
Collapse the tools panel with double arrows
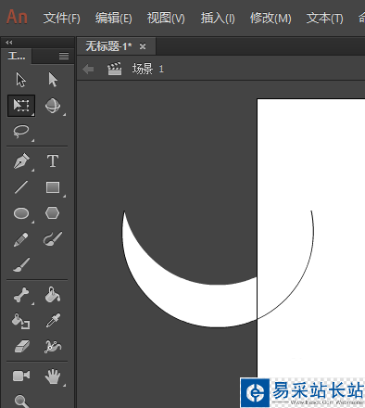[9, 43]
